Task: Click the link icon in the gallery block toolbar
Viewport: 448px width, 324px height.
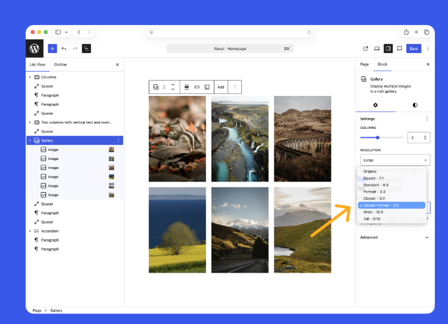Action: [197, 87]
